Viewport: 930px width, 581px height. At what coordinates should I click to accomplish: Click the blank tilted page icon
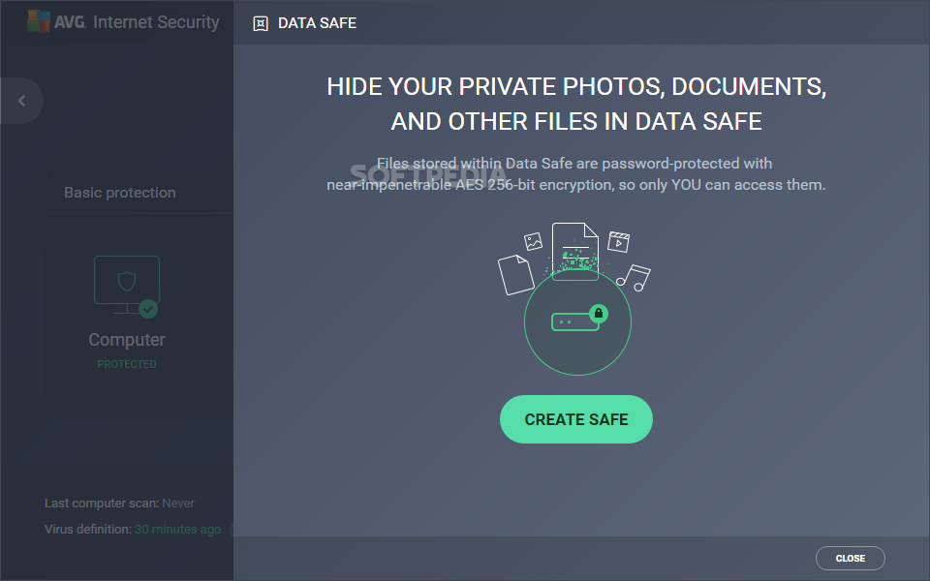516,274
